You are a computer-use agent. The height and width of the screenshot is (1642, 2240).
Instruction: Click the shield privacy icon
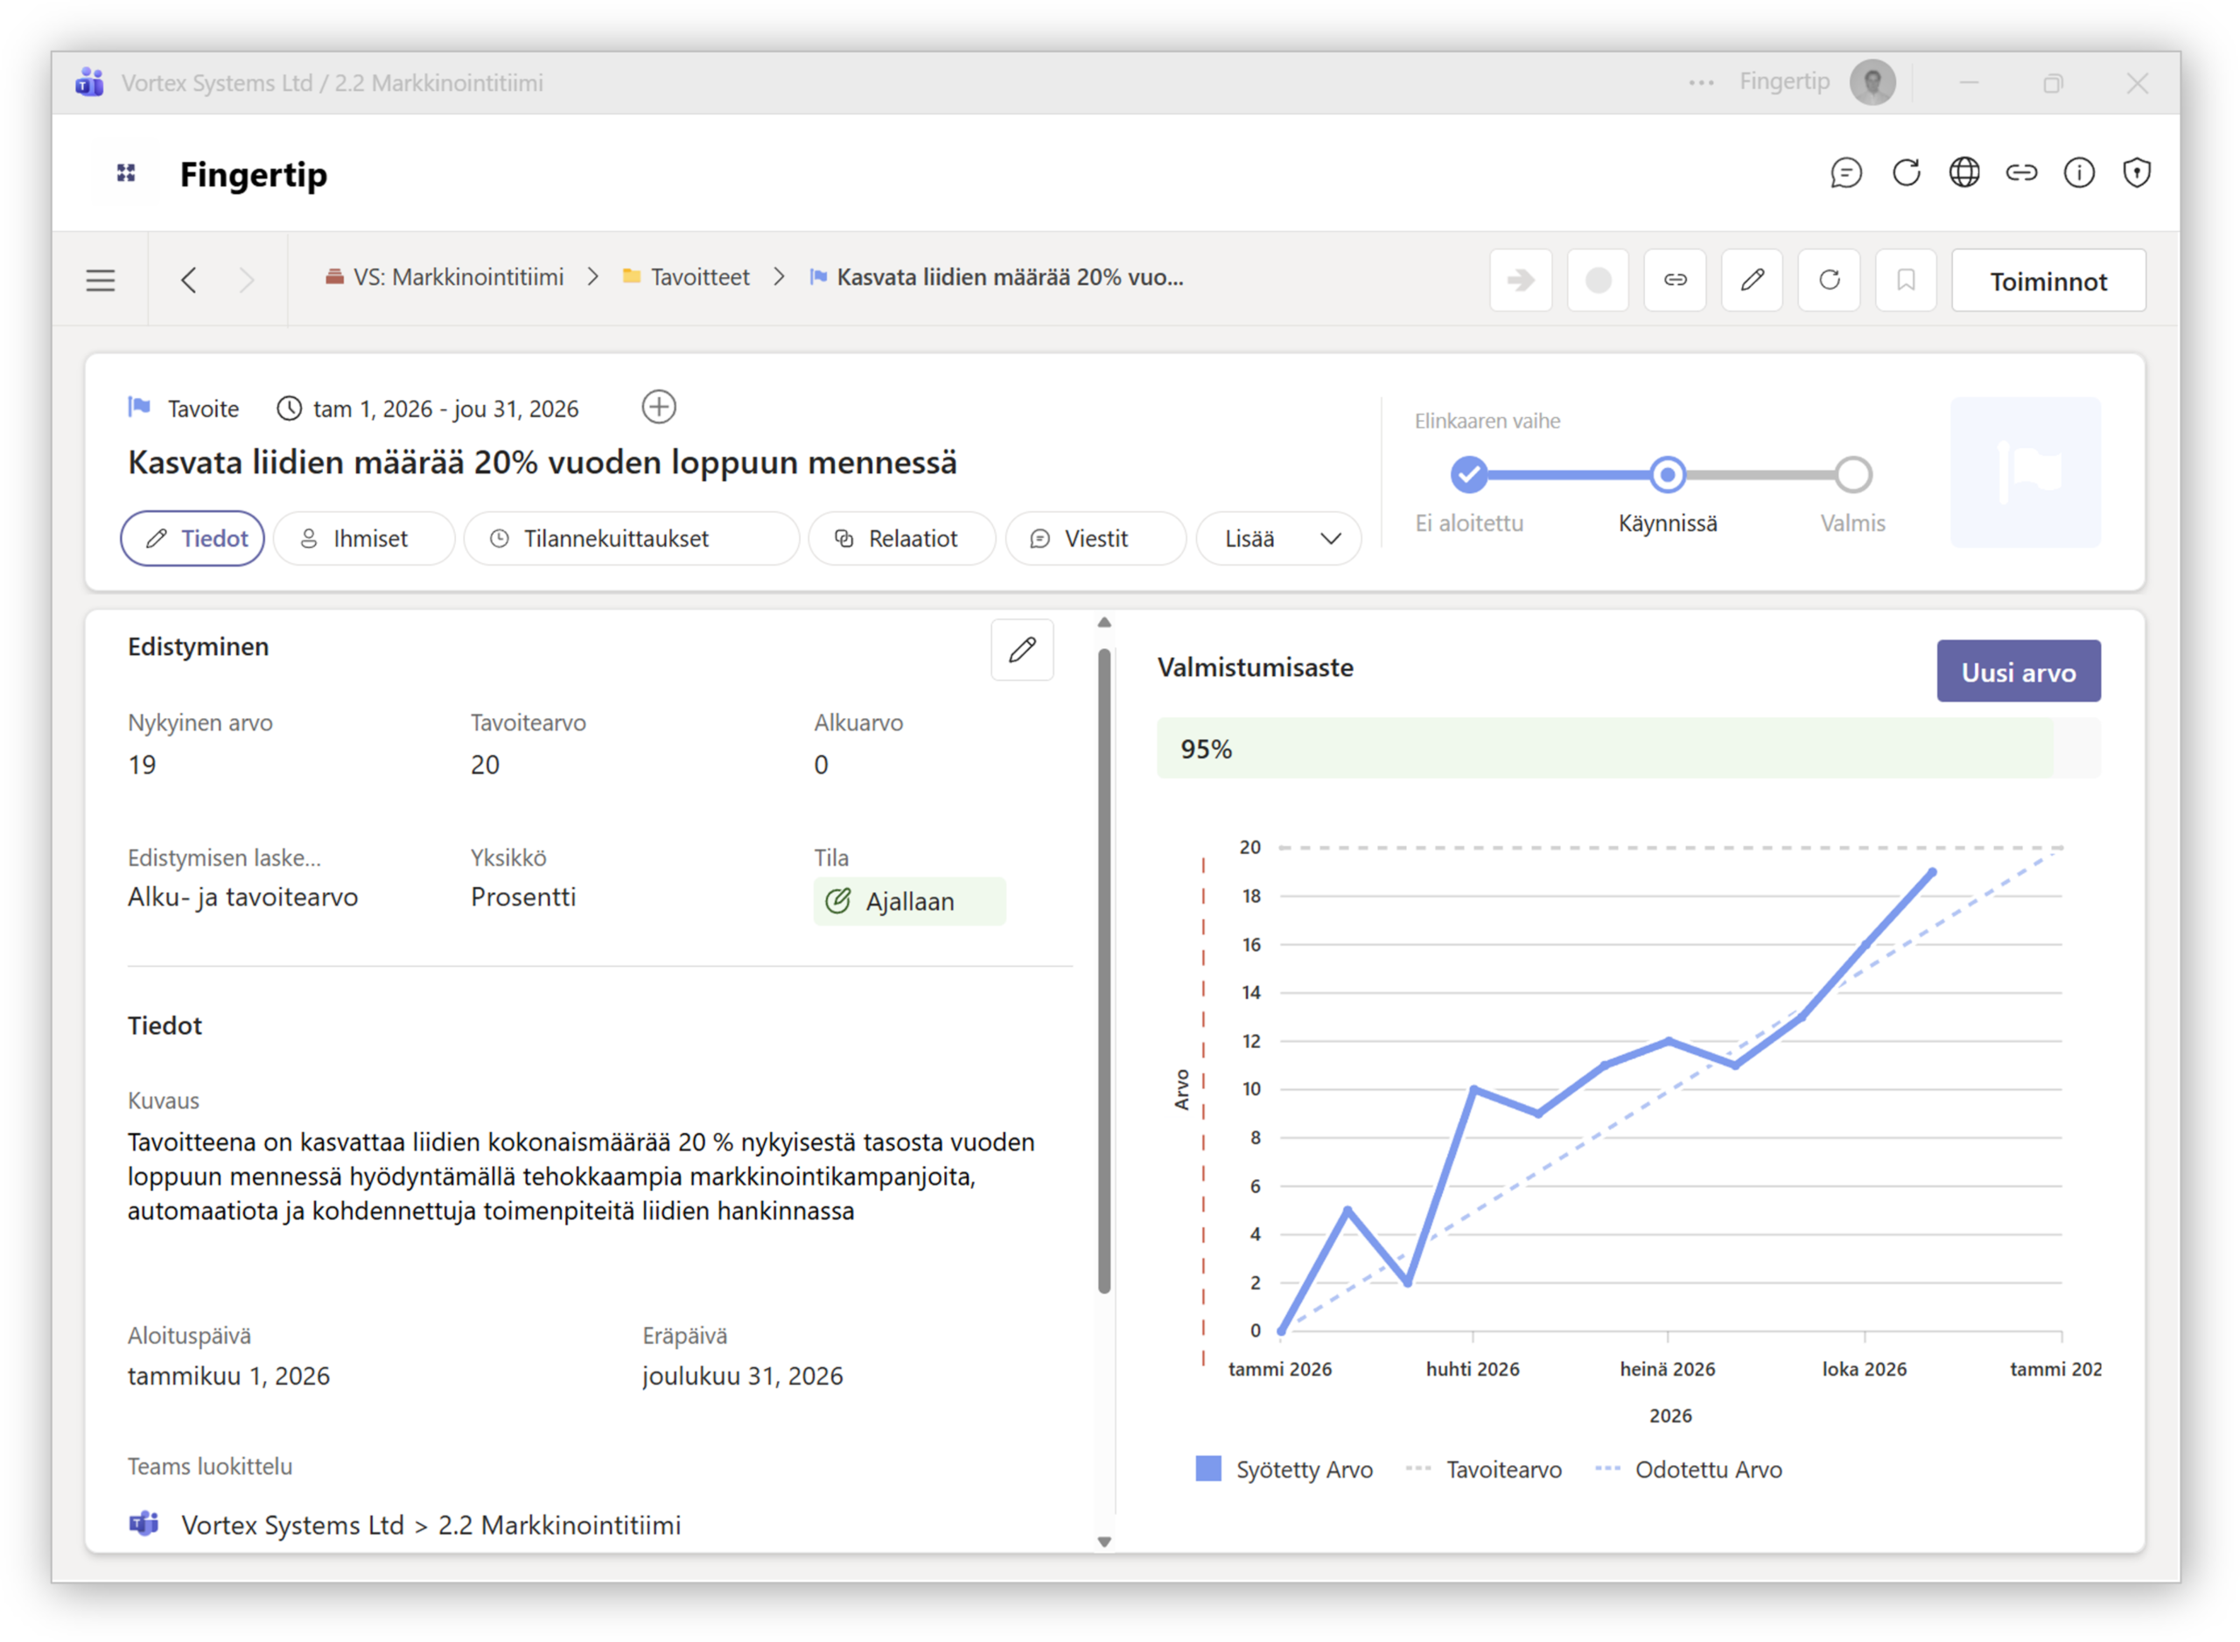click(x=2137, y=173)
